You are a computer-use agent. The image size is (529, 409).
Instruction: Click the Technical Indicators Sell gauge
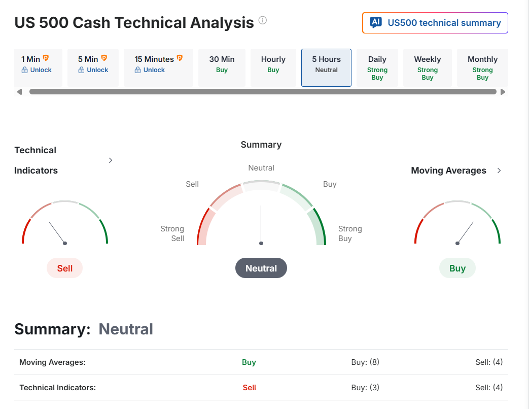coord(65,223)
